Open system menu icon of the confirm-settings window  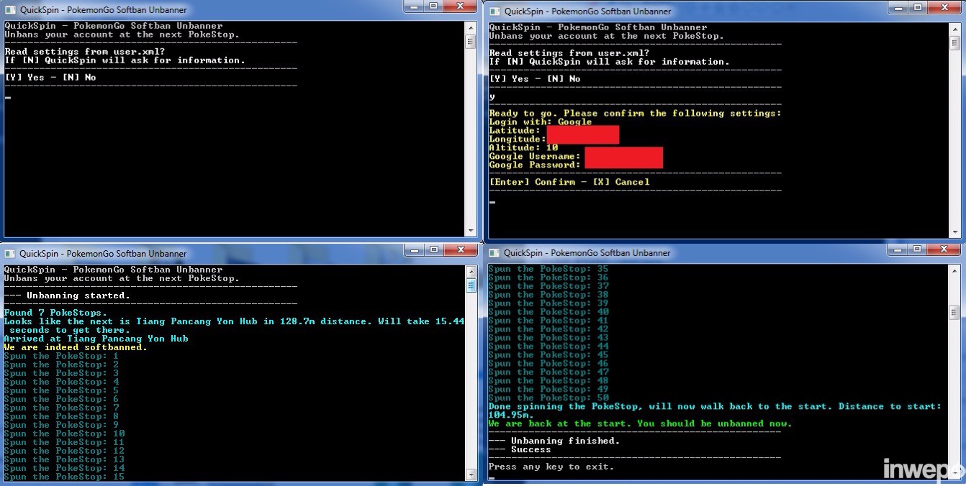(x=494, y=11)
